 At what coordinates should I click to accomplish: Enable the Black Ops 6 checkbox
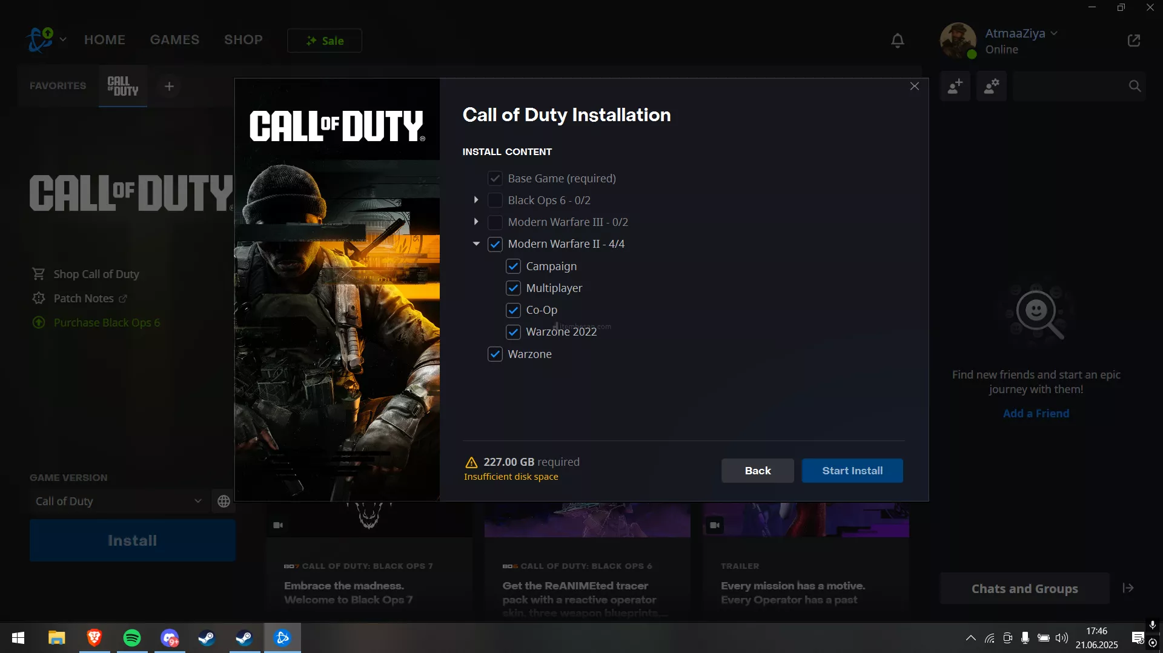point(495,201)
